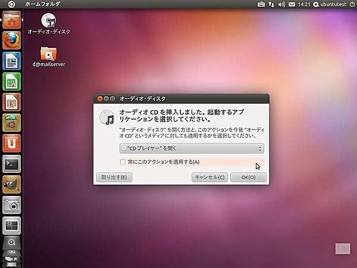Select the オーディオ・ディスク desktop icon
Image resolution: width=357 pixels, height=268 pixels.
click(x=49, y=24)
